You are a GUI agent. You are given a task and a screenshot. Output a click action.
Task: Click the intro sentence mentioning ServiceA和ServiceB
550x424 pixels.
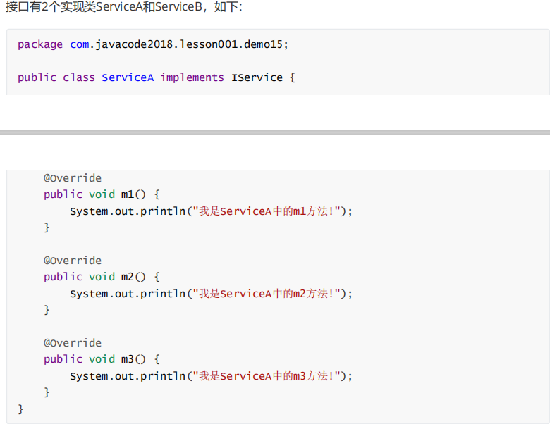click(123, 8)
